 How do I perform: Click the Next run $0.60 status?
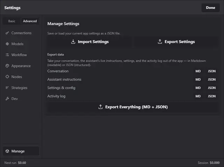pos(15,163)
